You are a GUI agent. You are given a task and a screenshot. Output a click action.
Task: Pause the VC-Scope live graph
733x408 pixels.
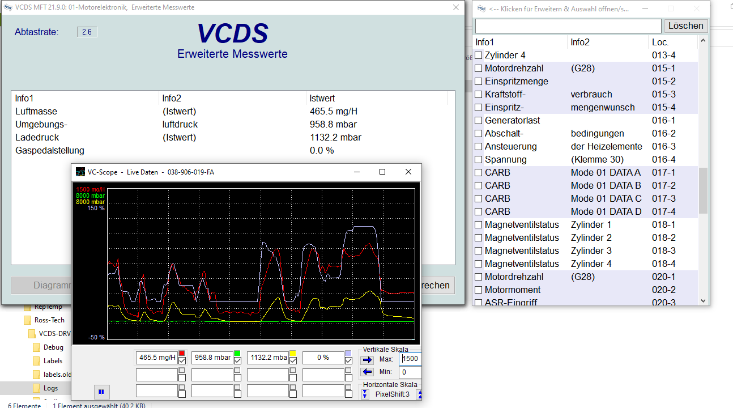101,391
